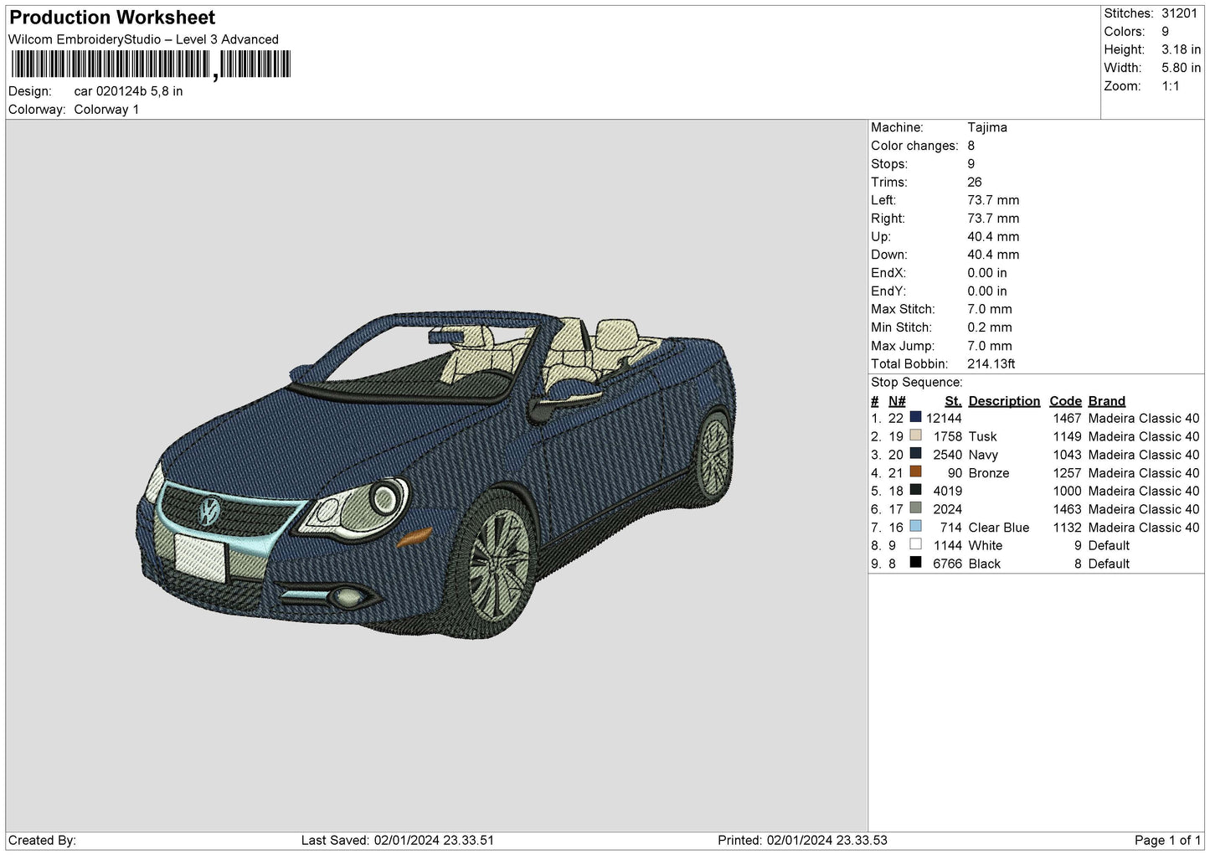
Task: Click the Min Stitch value 0.2 mm
Action: (990, 327)
